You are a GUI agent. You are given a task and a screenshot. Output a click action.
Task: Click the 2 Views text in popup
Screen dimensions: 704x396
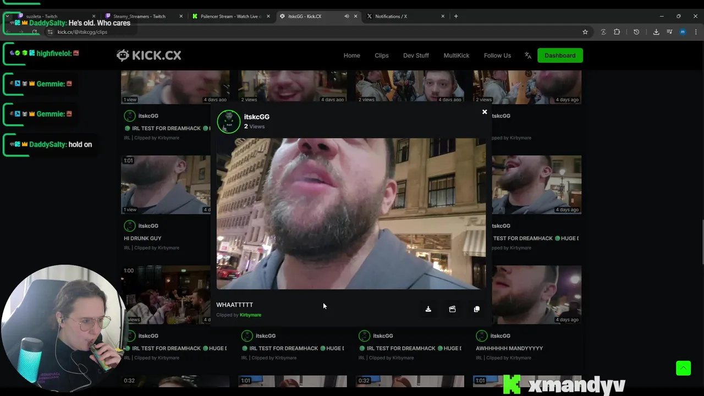[255, 127]
